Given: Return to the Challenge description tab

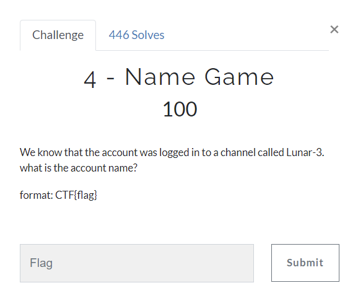Looking at the screenshot, I should (x=58, y=35).
